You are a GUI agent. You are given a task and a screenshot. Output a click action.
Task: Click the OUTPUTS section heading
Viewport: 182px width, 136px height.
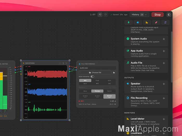[x=129, y=78]
